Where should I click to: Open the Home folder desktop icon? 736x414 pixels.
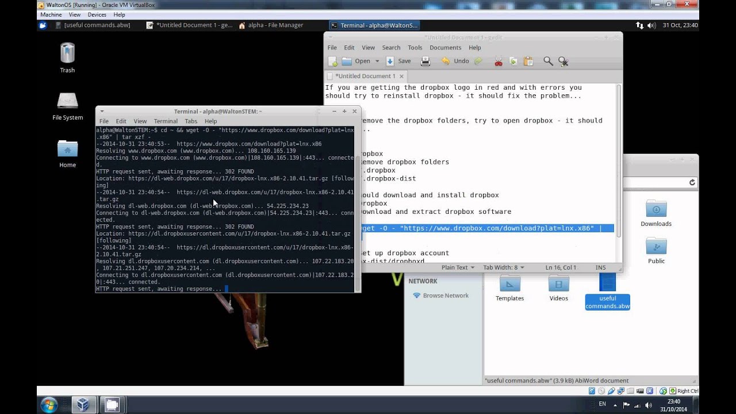tap(67, 154)
